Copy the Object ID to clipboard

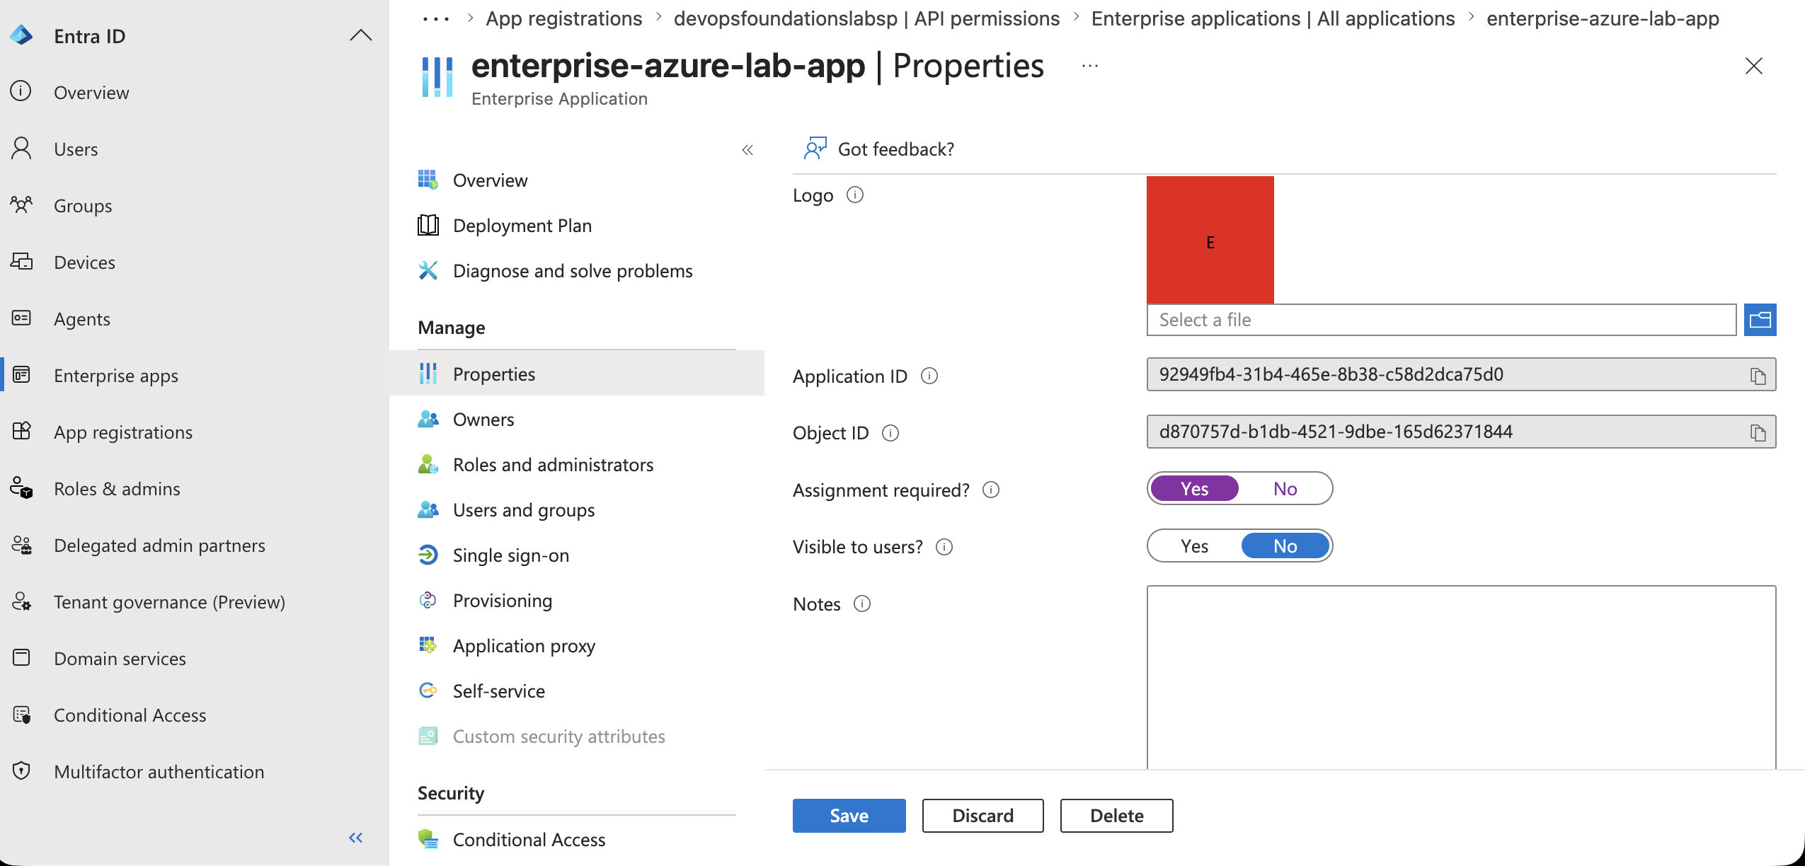1758,432
